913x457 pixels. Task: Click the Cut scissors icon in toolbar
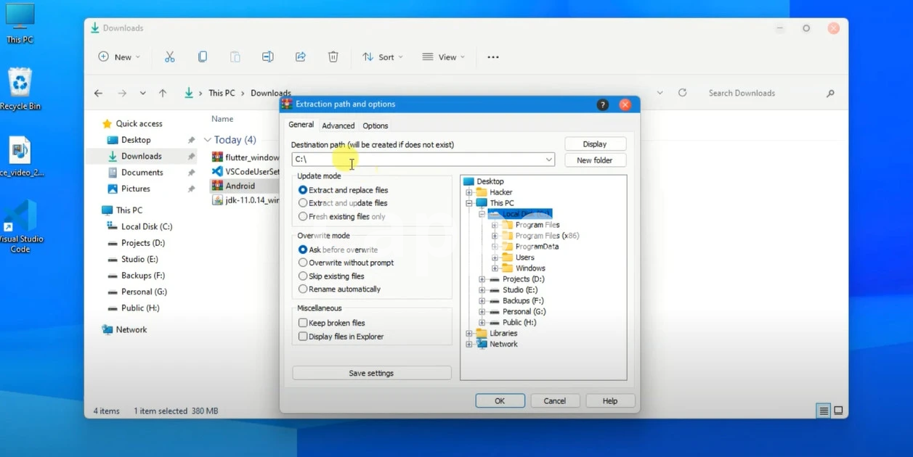tap(169, 57)
